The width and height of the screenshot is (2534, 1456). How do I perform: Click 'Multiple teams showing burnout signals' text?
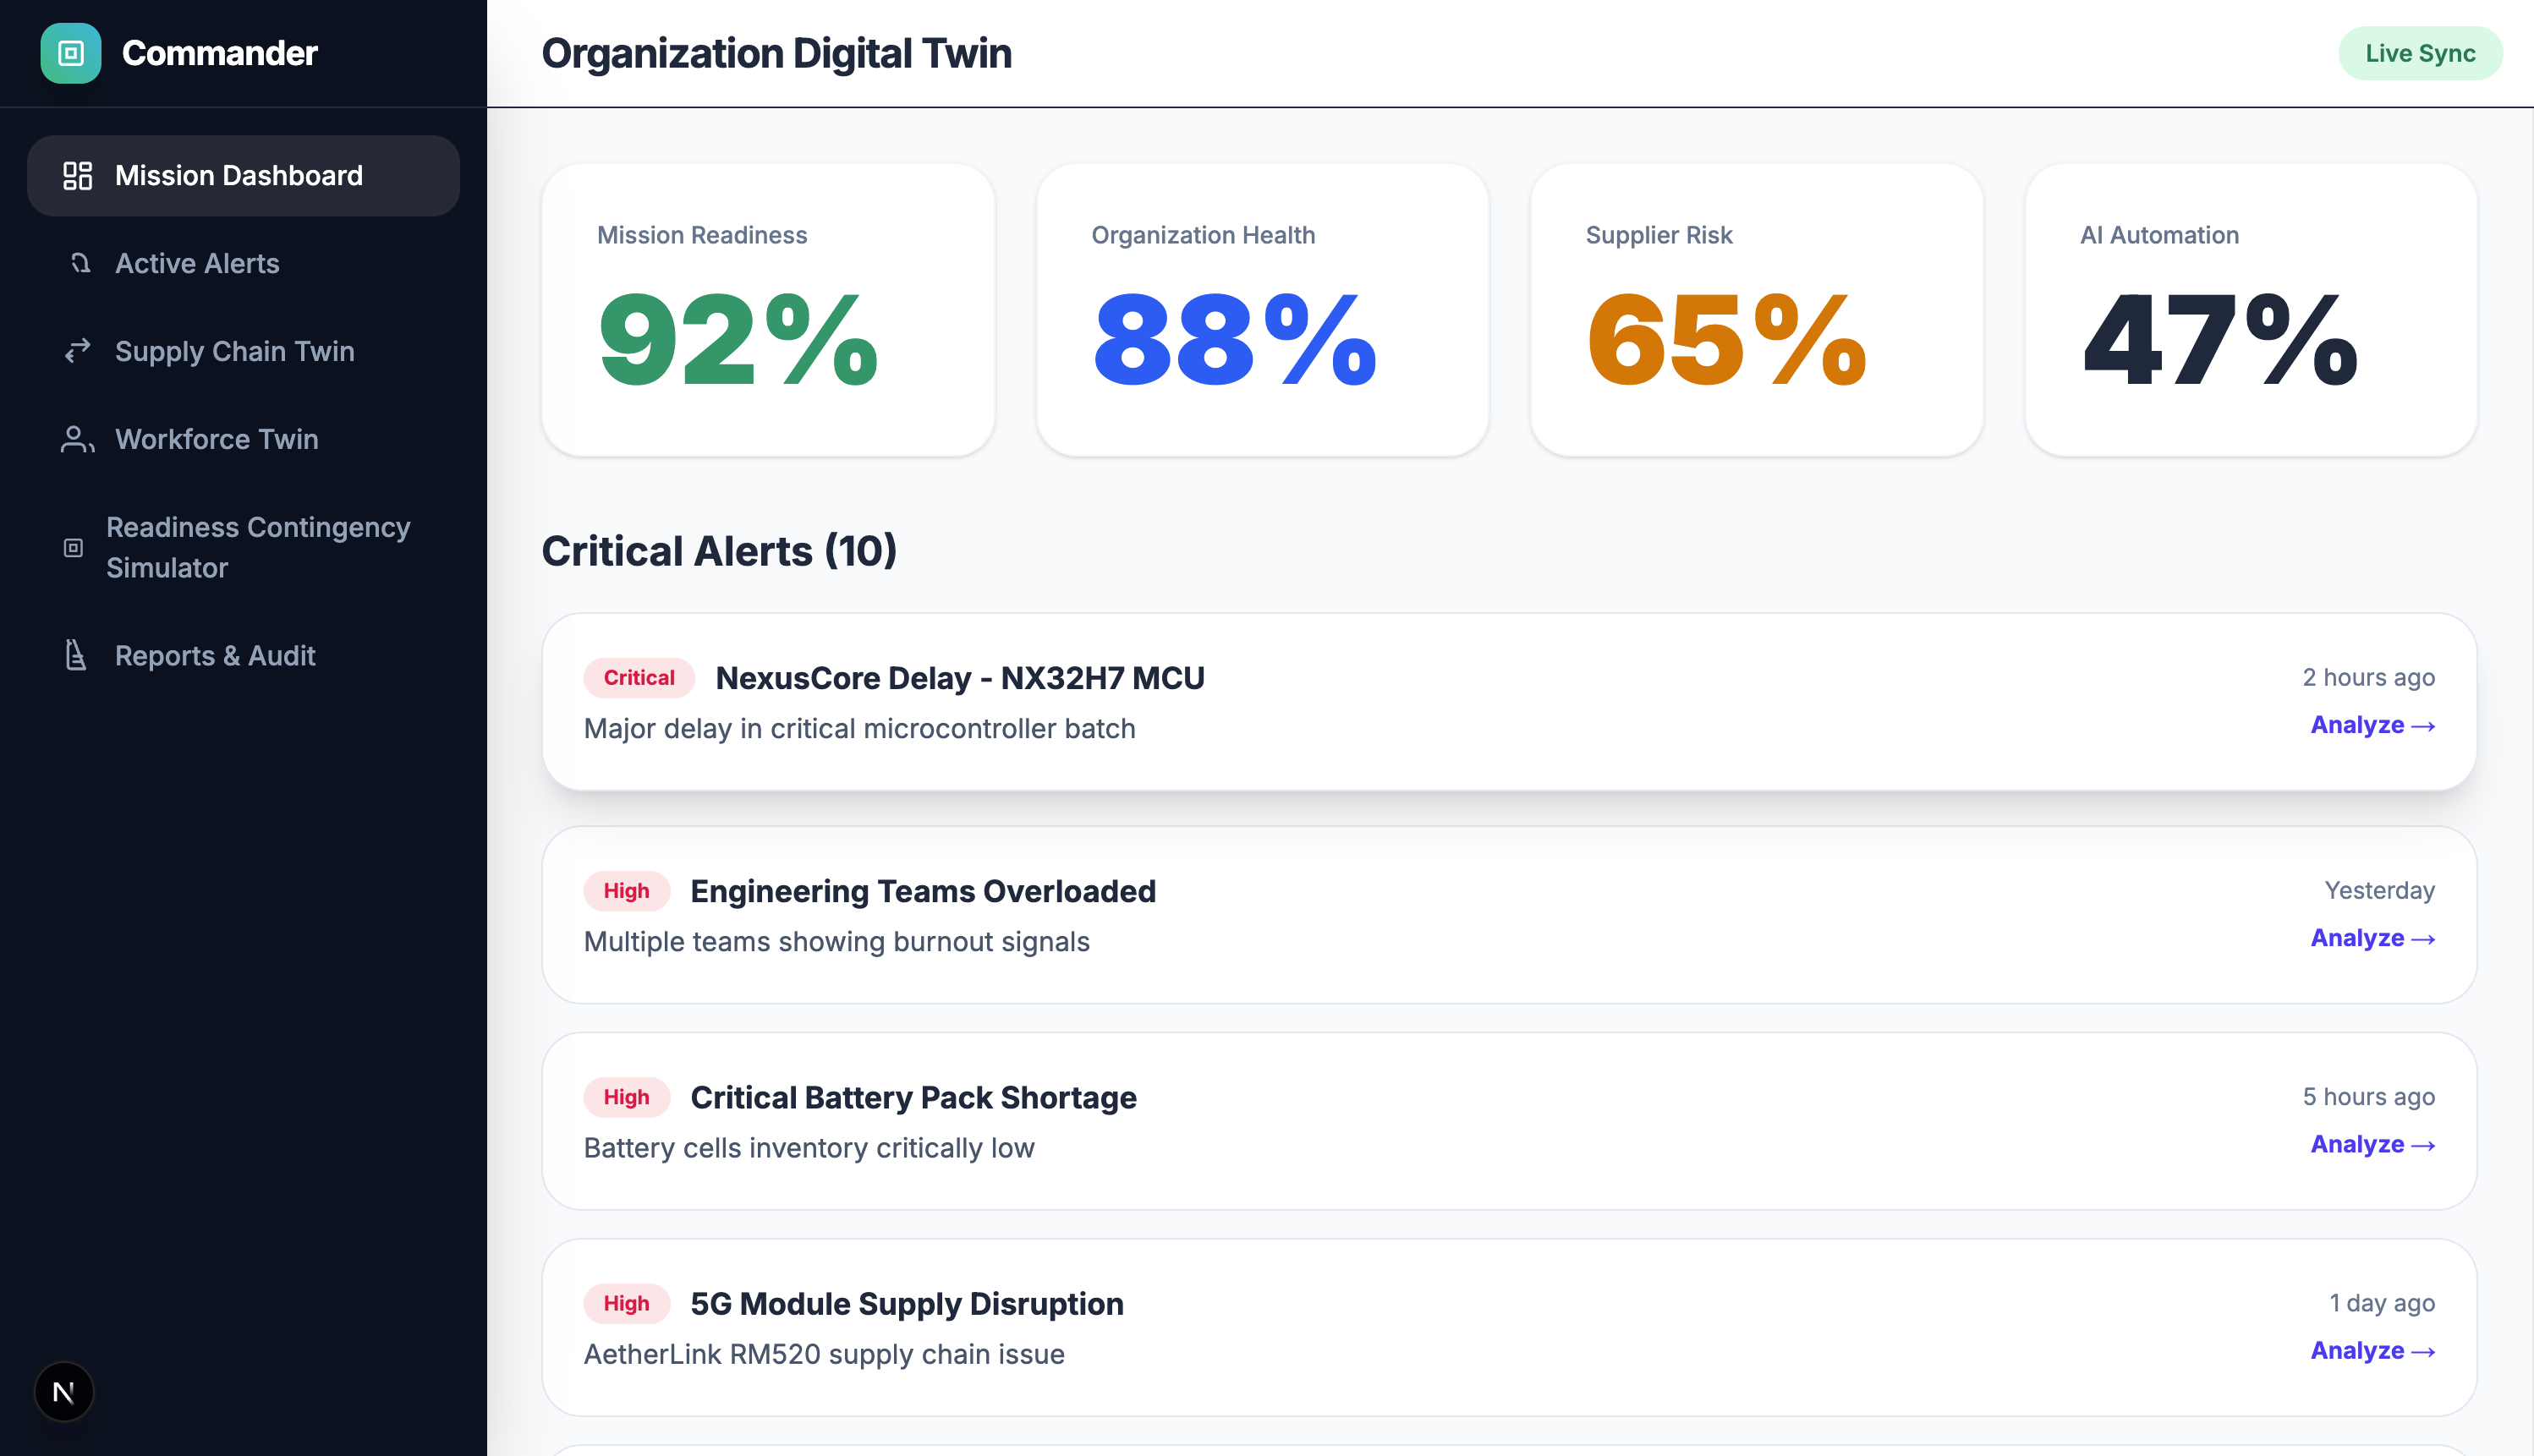tap(837, 941)
